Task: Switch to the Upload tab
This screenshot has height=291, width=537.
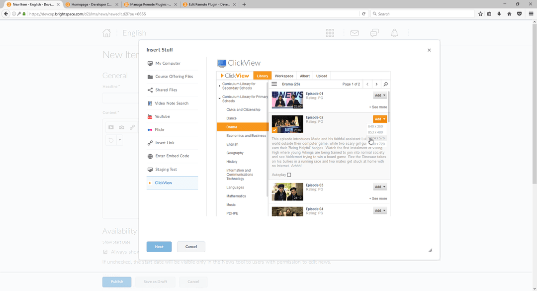Action: point(322,76)
